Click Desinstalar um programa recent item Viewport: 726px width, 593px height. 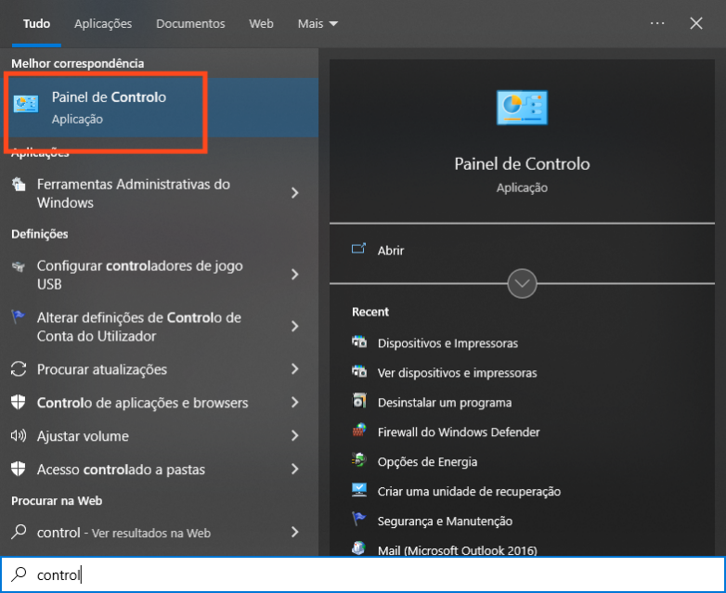444,402
